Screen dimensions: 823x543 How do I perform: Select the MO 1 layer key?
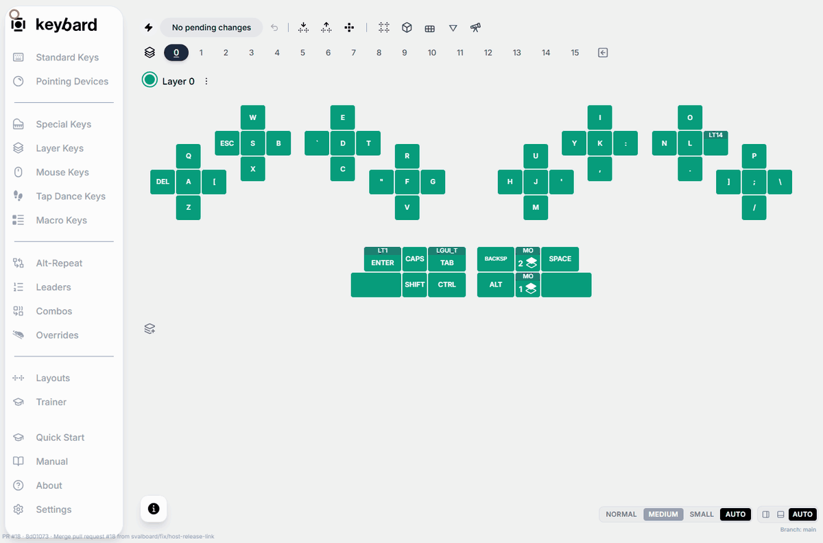point(528,285)
